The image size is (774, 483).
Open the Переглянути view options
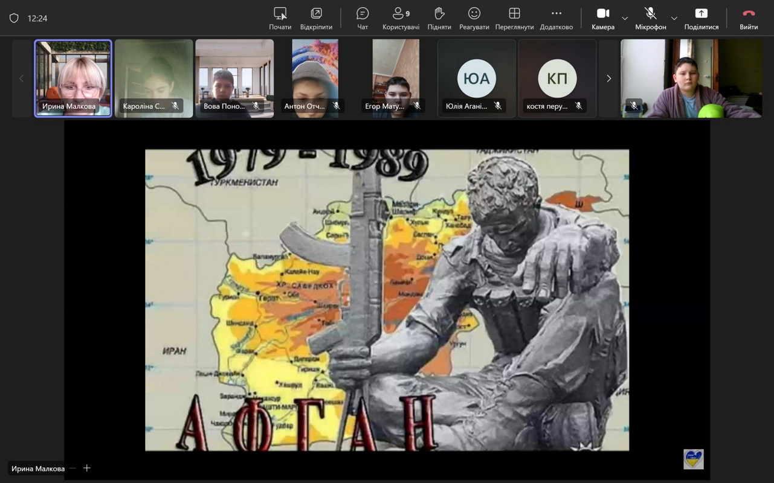click(514, 18)
